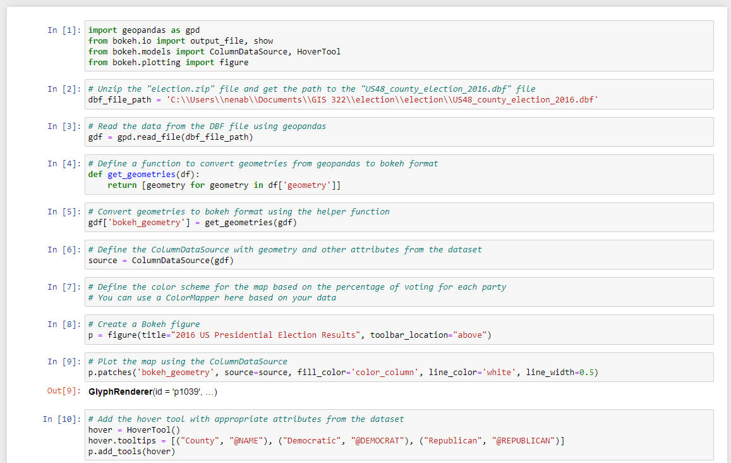
Task: Click the In [10] prompt label
Action: [x=63, y=419]
